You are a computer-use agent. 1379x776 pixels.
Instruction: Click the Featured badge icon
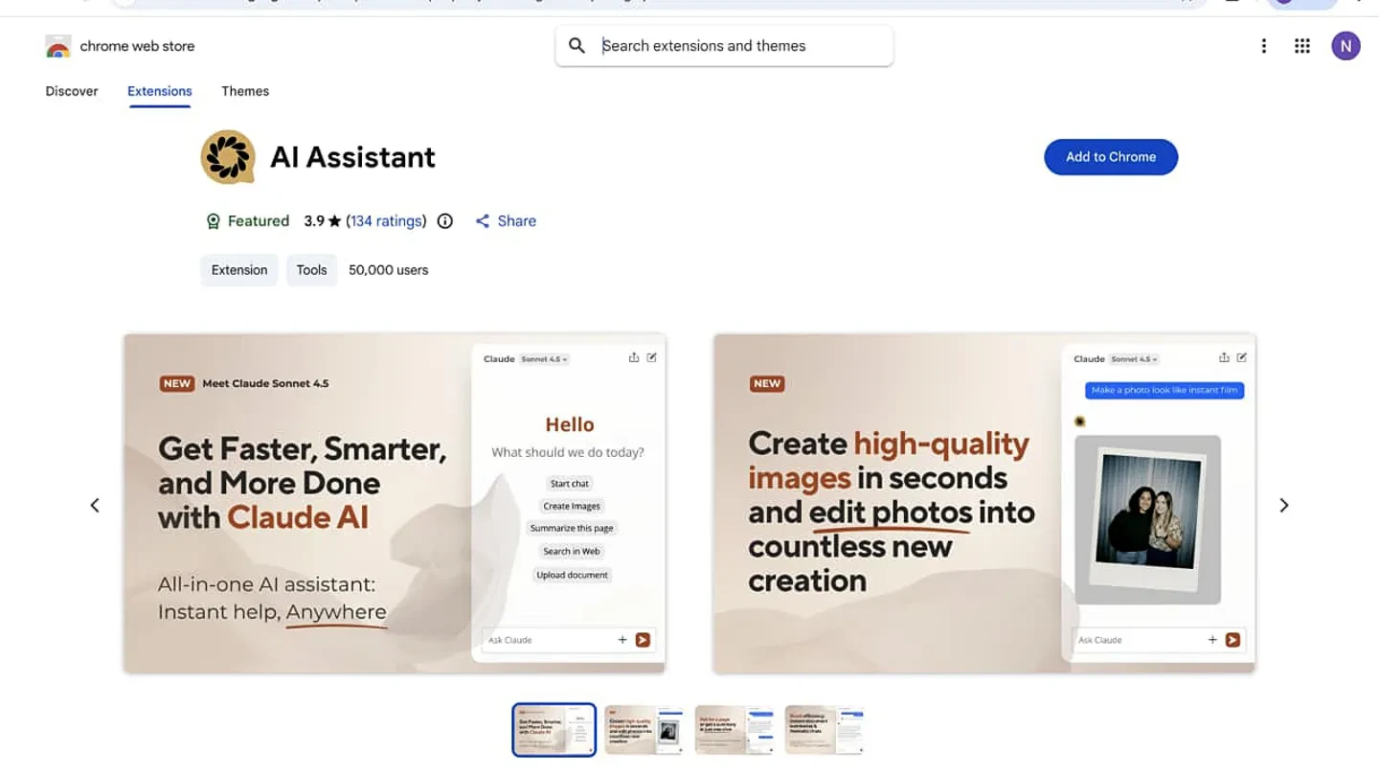click(x=214, y=221)
